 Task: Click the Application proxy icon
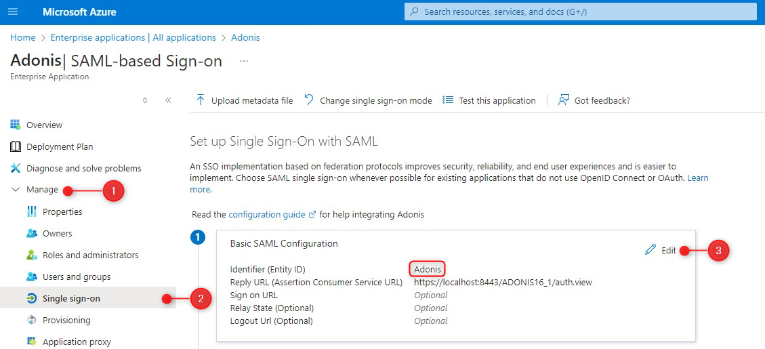point(32,341)
